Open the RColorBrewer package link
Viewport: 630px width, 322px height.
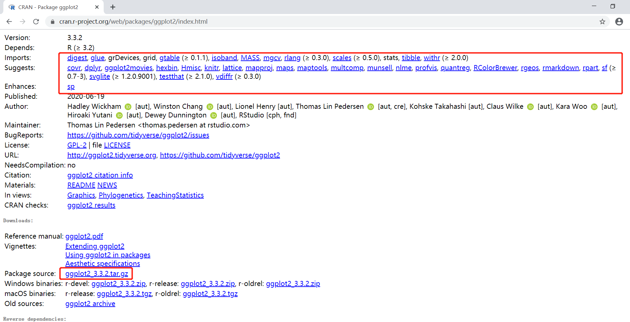[495, 68]
